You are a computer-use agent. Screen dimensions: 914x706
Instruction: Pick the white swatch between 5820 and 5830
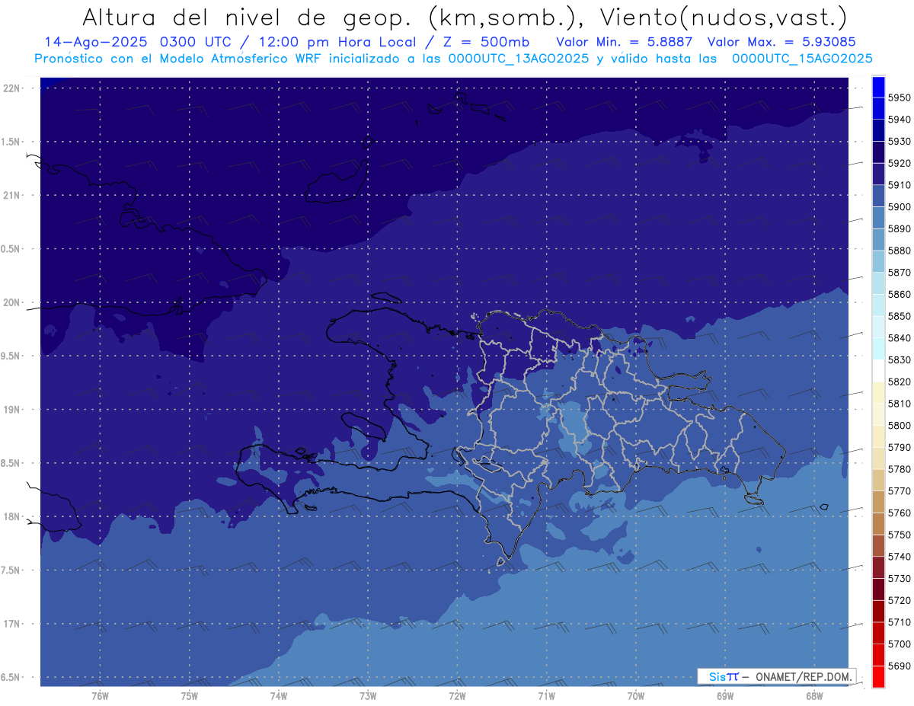878,371
